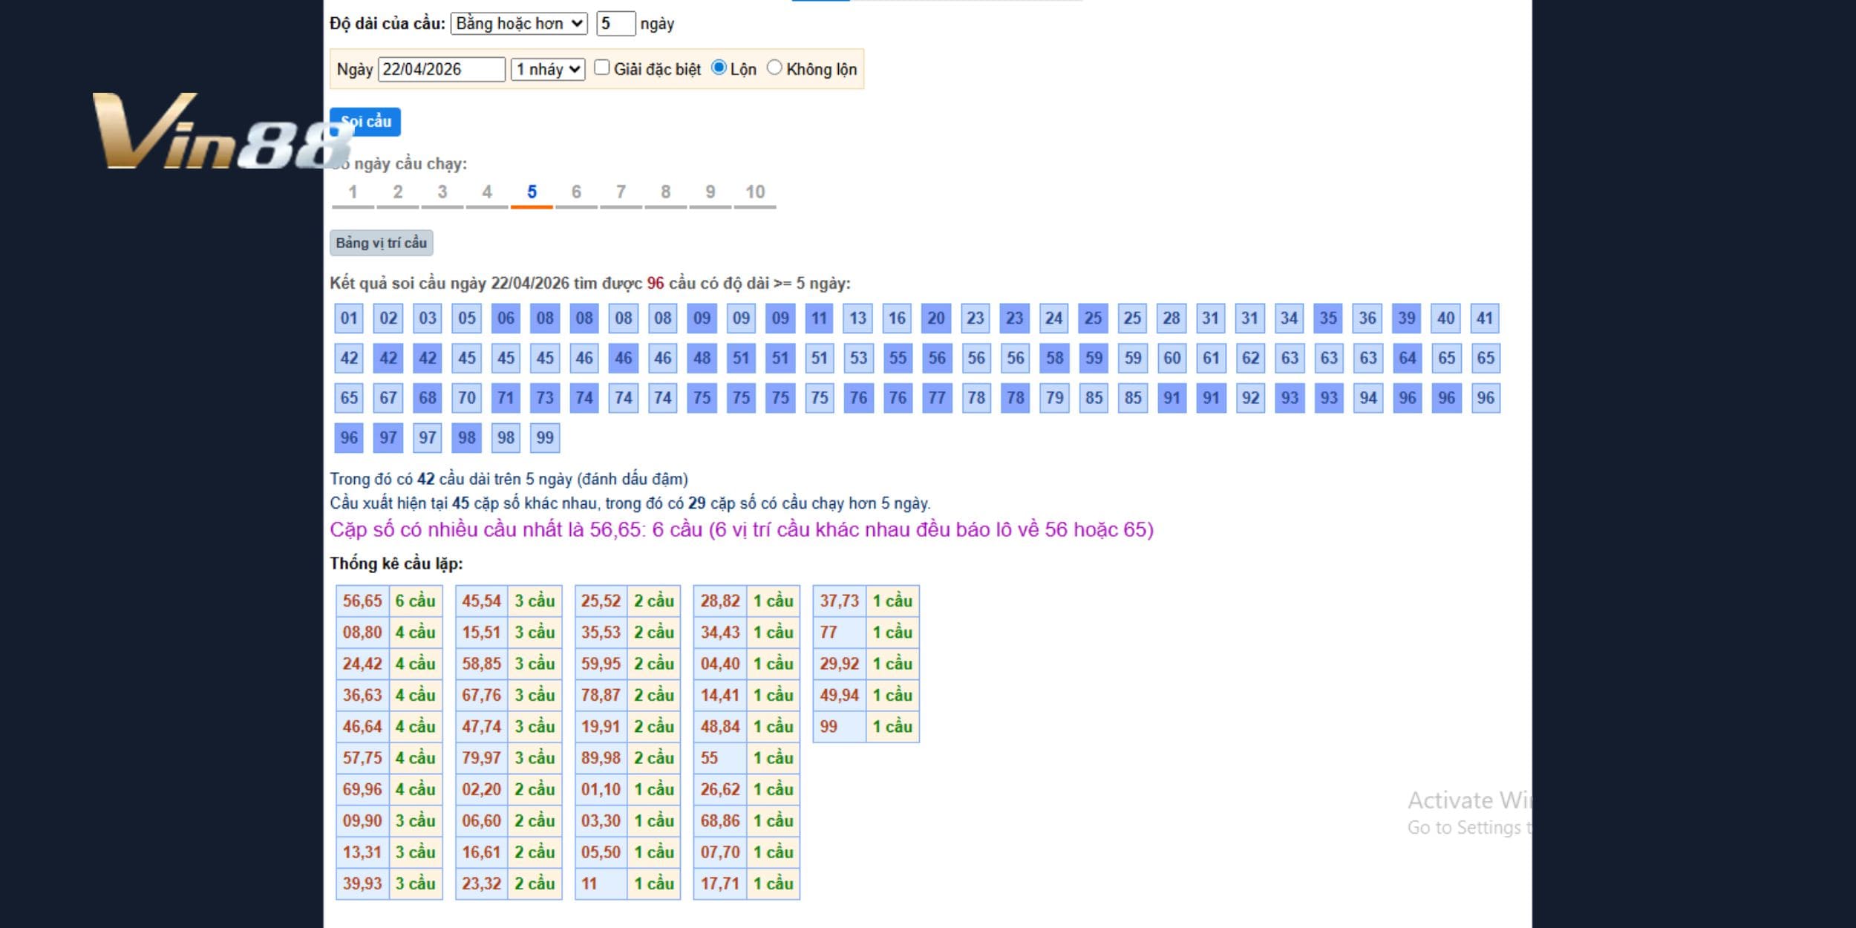Image resolution: width=1856 pixels, height=928 pixels.
Task: Click the number tile 01
Action: click(x=349, y=318)
